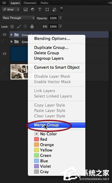This screenshot has height=183, width=112.
Task: Open the Pass Through blend mode dropdown
Action: [x=18, y=18]
